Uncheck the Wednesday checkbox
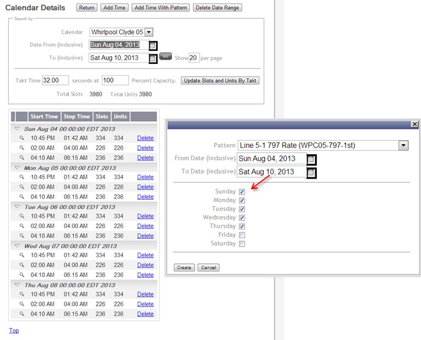421x340 pixels. pos(242,218)
